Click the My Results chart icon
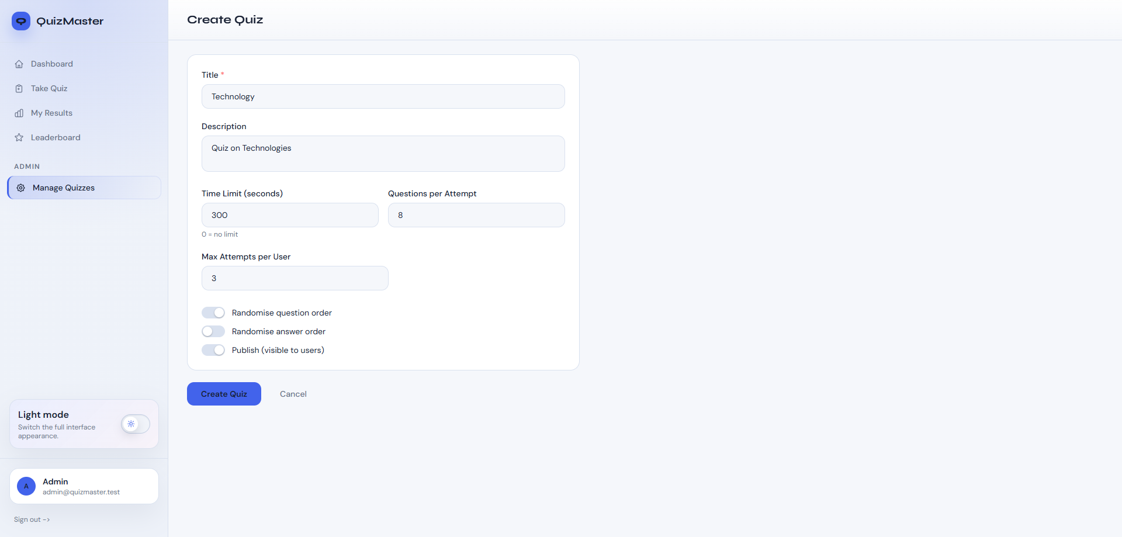Image resolution: width=1122 pixels, height=537 pixels. (19, 113)
